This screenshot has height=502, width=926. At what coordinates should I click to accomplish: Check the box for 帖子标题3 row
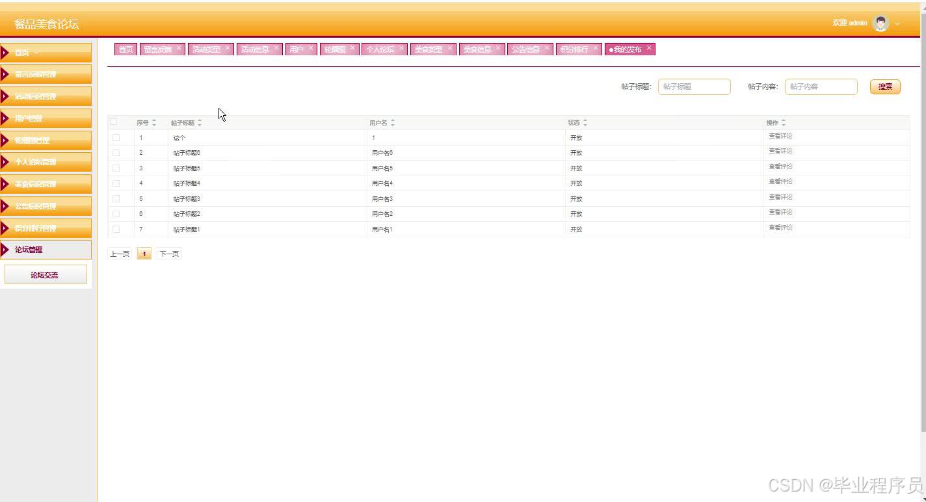pyautogui.click(x=116, y=199)
